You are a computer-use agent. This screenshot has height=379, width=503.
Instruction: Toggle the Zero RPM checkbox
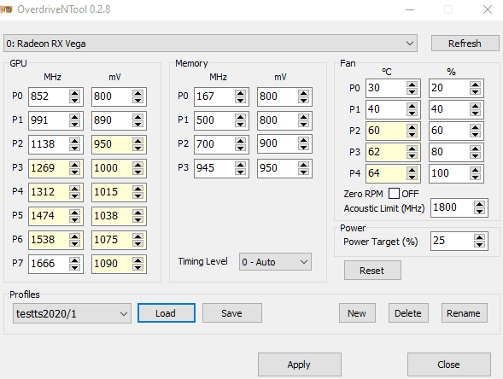coord(394,194)
